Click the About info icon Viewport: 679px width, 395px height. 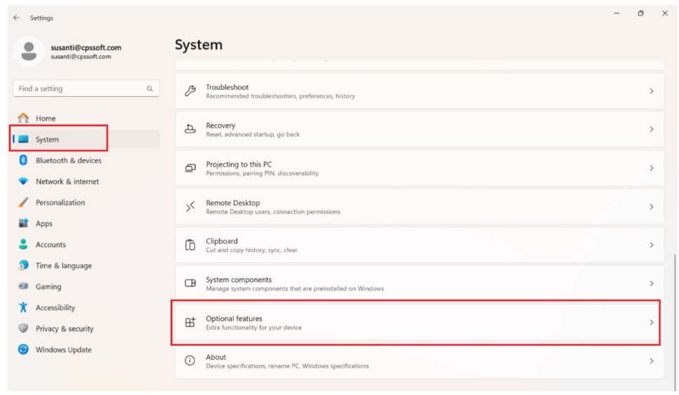click(190, 361)
